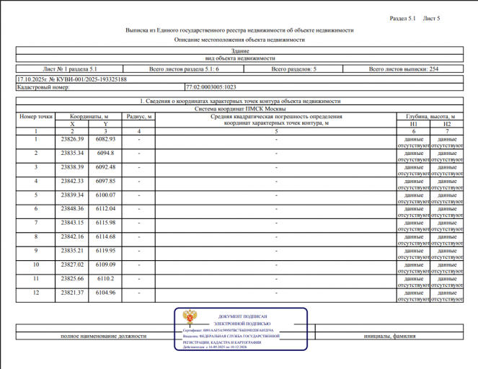Click the 'вид объекта недвижимости' row
Image resolution: width=478 pixels, height=369 pixels.
[x=240, y=58]
